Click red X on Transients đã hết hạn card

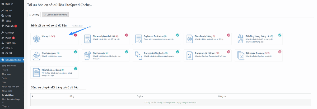tap(229, 52)
